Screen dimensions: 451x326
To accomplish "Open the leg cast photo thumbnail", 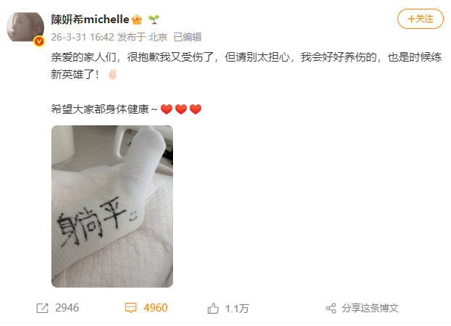I will point(112,206).
